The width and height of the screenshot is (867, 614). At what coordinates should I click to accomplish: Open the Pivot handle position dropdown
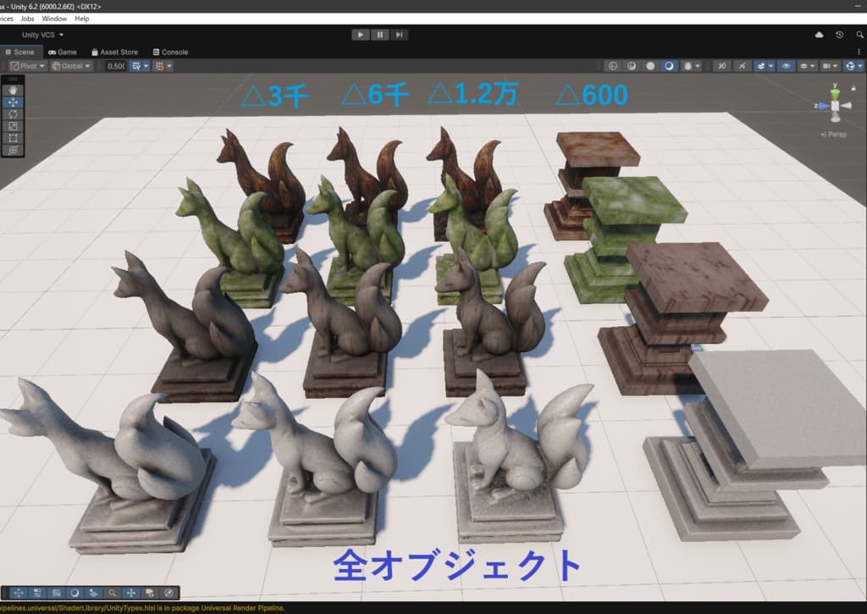[x=26, y=66]
